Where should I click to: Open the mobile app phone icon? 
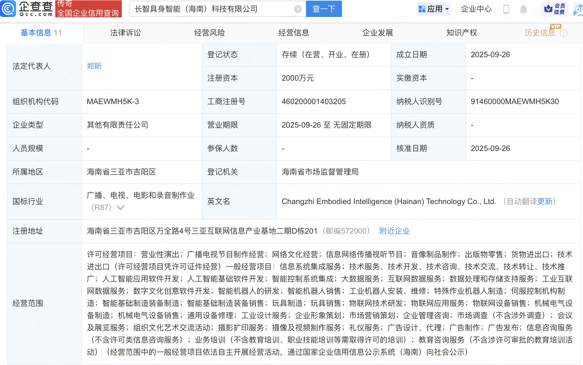(x=506, y=9)
